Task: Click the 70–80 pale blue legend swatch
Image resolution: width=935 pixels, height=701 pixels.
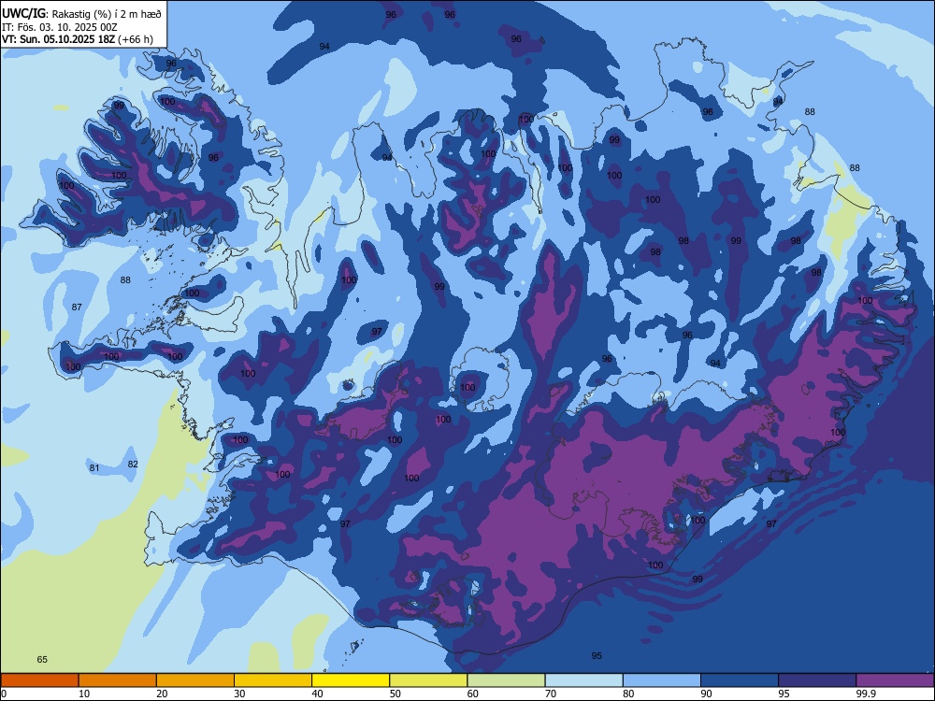Action: [583, 680]
